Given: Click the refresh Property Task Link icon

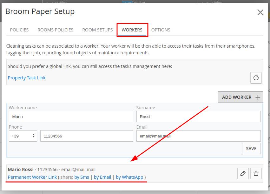Looking at the screenshot, I should pyautogui.click(x=256, y=78).
